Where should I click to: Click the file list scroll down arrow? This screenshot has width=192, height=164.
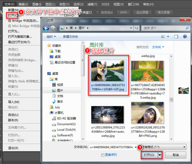click(x=171, y=139)
